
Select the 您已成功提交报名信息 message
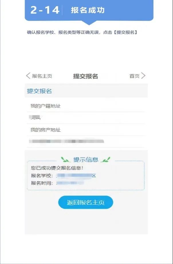tap(57, 168)
